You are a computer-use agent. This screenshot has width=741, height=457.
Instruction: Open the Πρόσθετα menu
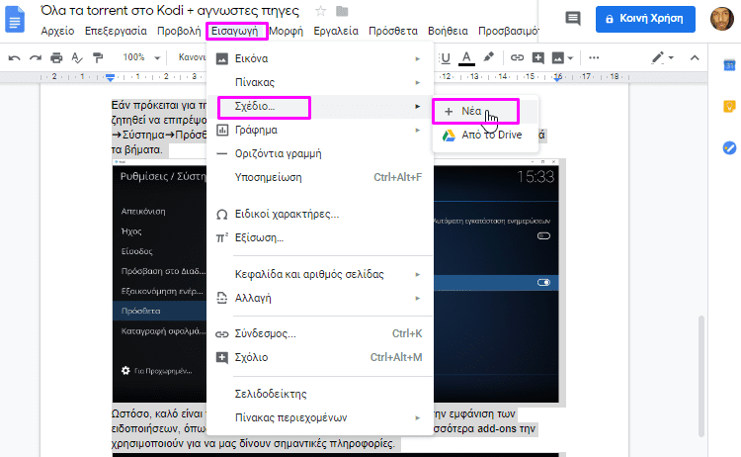393,32
